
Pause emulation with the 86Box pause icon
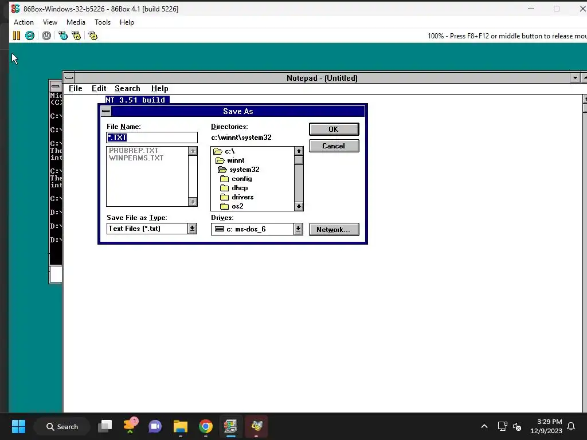tap(17, 36)
